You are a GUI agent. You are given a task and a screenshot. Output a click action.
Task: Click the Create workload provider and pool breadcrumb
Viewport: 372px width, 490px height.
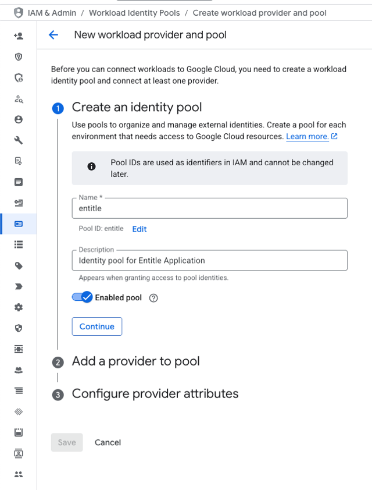(x=259, y=13)
